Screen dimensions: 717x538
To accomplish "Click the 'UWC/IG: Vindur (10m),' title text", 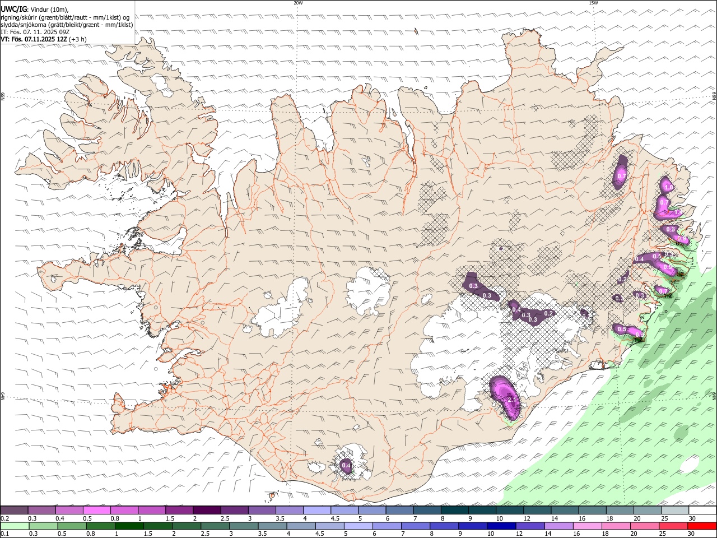I will 35,10.
